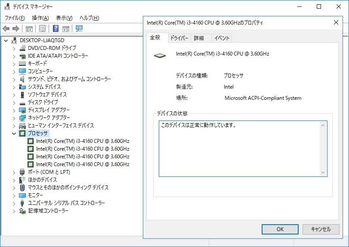Click the sound controller speaker icon
This screenshot has width=349, height=247.
pyautogui.click(x=22, y=79)
